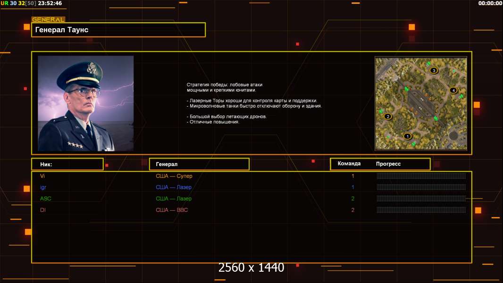503x283 pixels.
Task: Click start position marker 1 on the map
Action: coord(407,136)
